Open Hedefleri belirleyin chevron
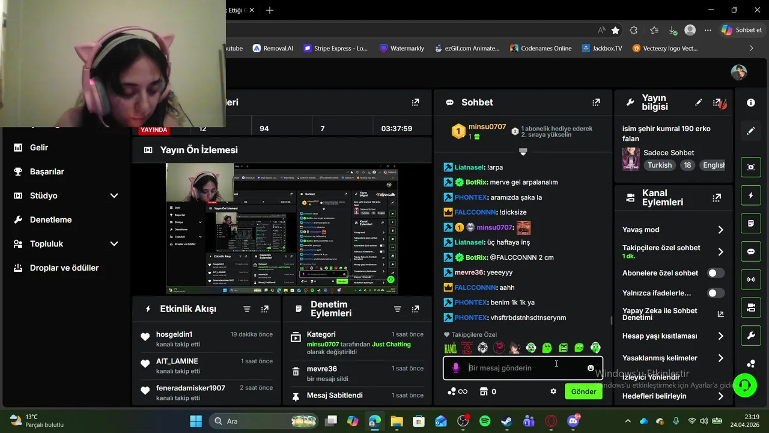The height and width of the screenshot is (433, 769). (720, 396)
